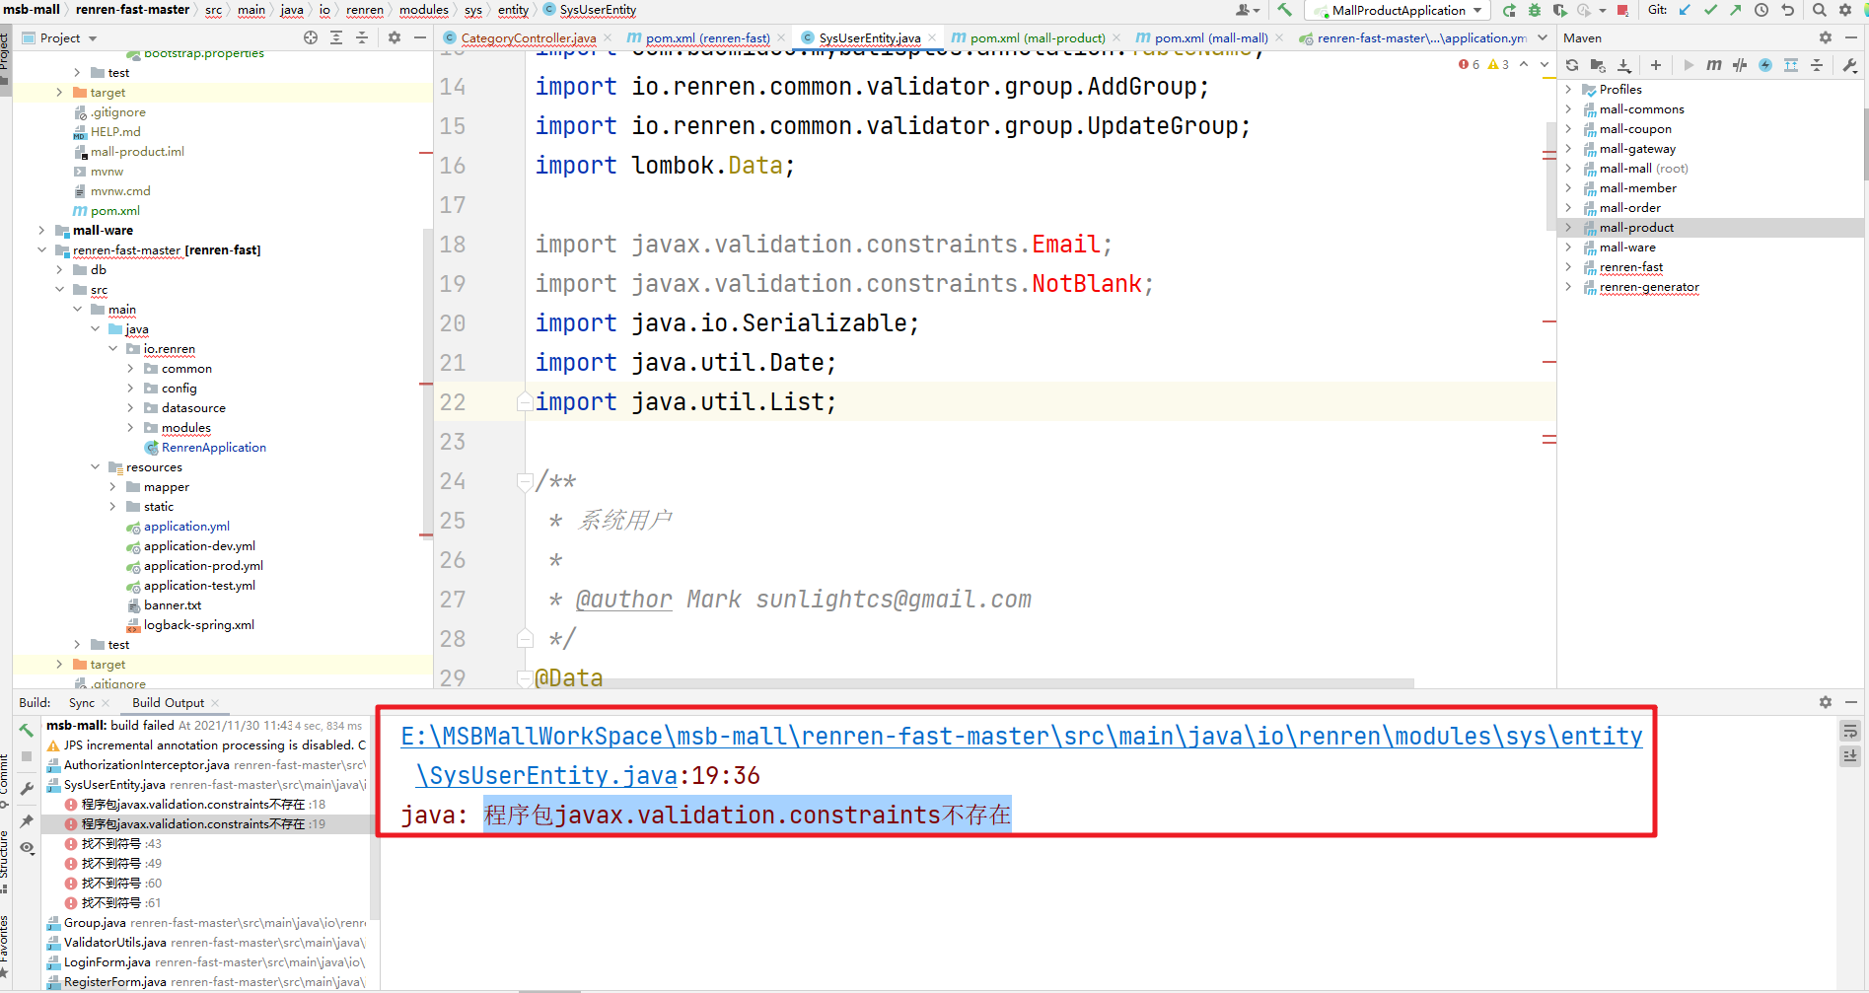Open RenrenApplication class in the Project tree
1869x993 pixels.
pyautogui.click(x=214, y=447)
